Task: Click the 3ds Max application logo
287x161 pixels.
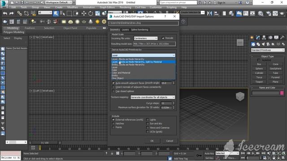Action: click(x=4, y=4)
